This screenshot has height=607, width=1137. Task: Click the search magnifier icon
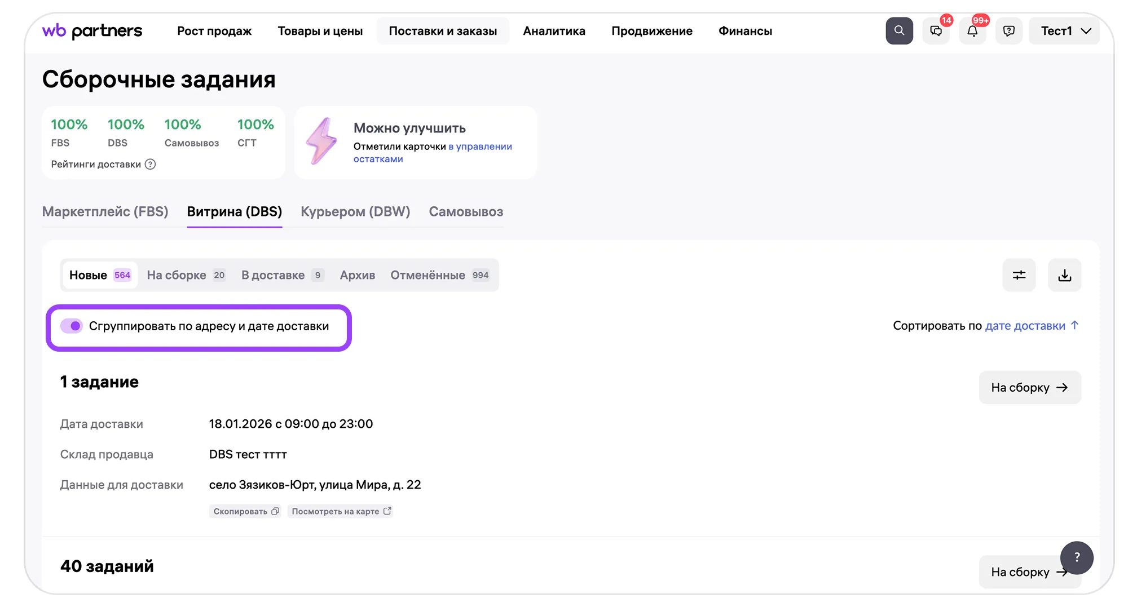pos(899,31)
